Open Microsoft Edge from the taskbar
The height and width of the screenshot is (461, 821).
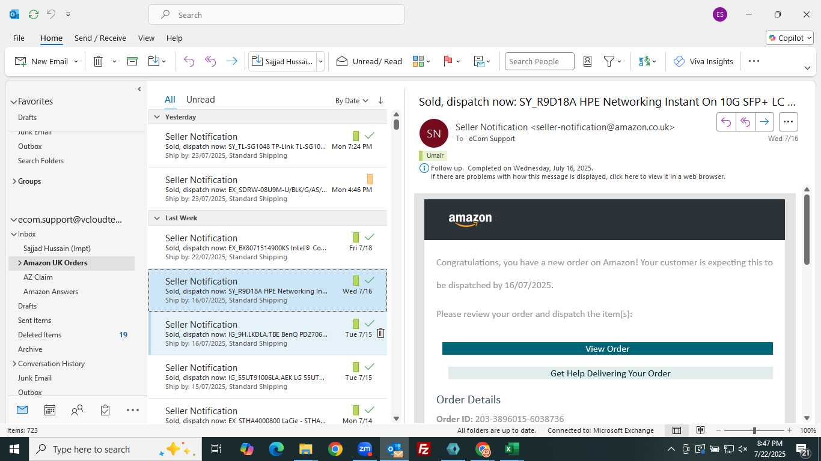tap(276, 449)
